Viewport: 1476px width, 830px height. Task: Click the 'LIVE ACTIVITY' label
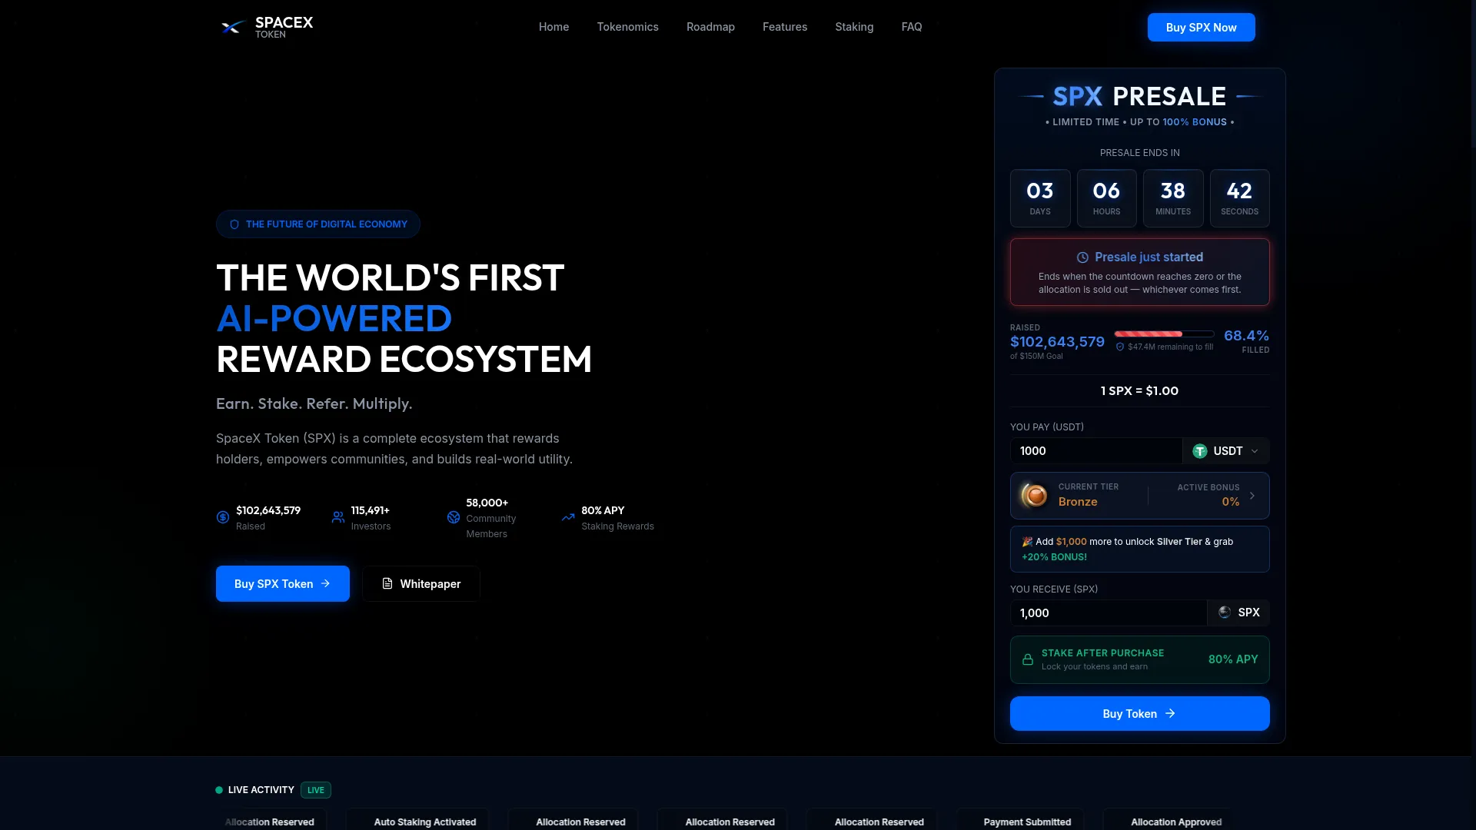click(x=261, y=790)
